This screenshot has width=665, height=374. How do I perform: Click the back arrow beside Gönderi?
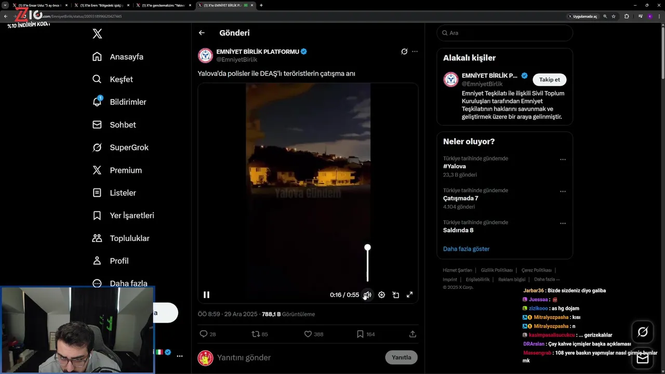[x=202, y=33]
